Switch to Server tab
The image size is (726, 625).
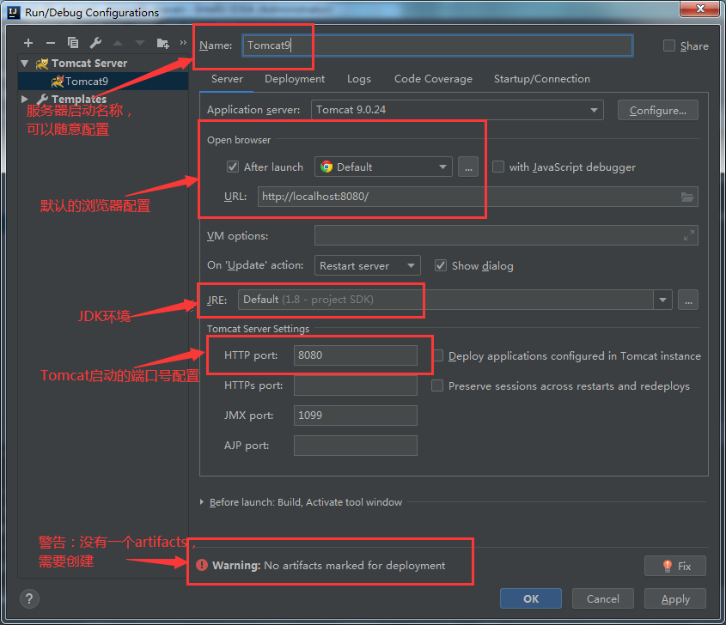click(227, 79)
